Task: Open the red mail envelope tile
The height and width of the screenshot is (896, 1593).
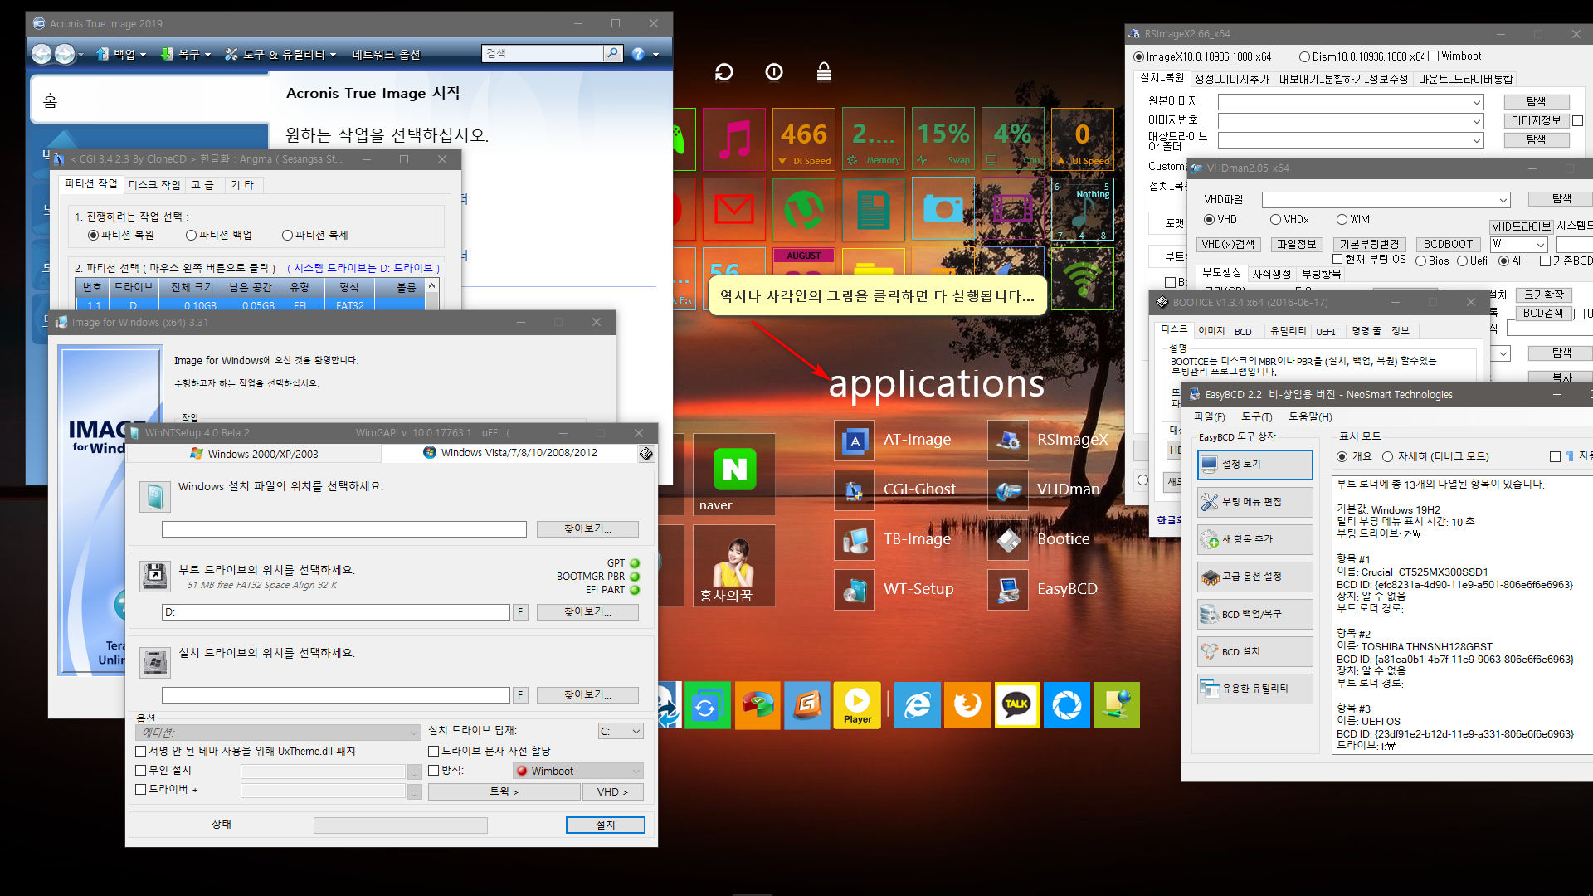Action: [x=734, y=208]
